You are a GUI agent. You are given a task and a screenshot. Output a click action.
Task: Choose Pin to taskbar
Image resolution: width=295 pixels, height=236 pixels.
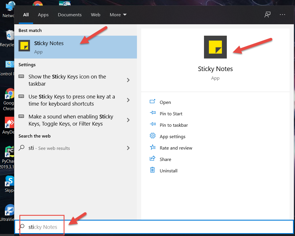pyautogui.click(x=174, y=125)
